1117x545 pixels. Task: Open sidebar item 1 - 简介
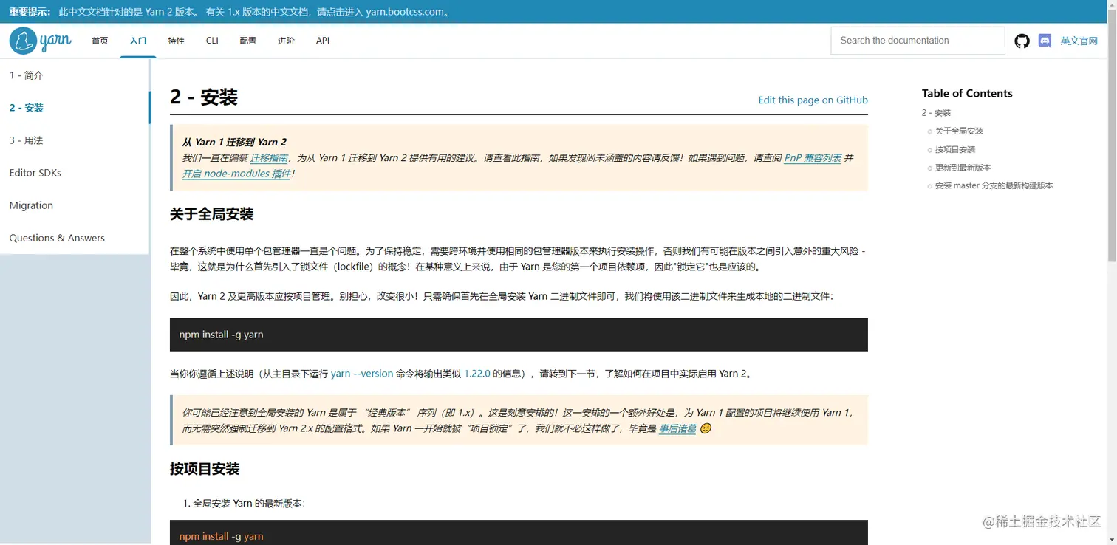click(75, 75)
